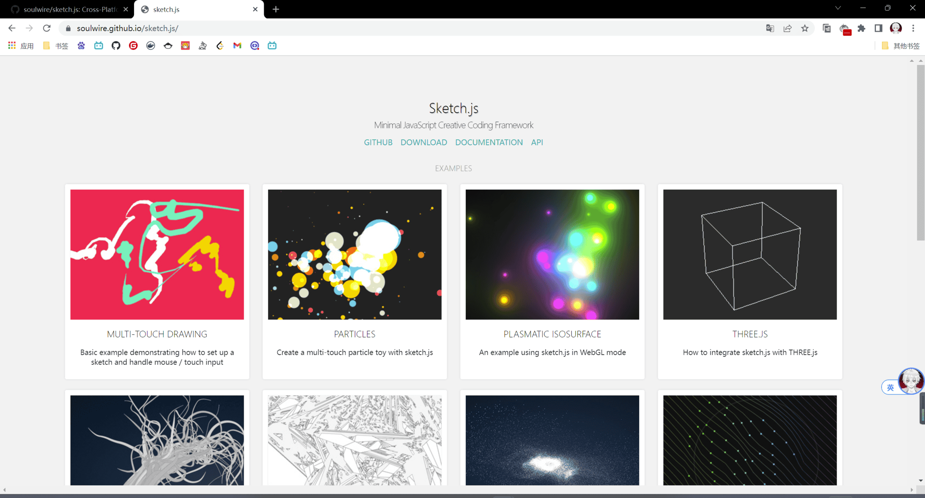This screenshot has height=498, width=925.
Task: Switch to the soulwire/sketch.js GitHub tab
Action: (68, 9)
